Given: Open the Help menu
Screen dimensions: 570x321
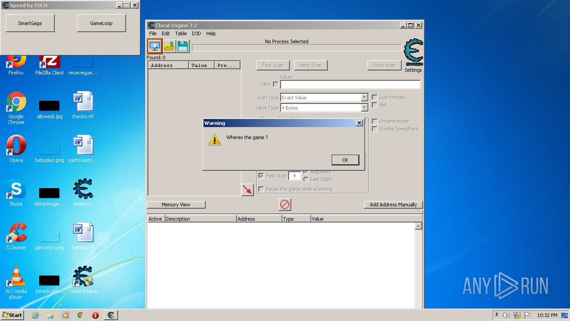Looking at the screenshot, I should (211, 33).
